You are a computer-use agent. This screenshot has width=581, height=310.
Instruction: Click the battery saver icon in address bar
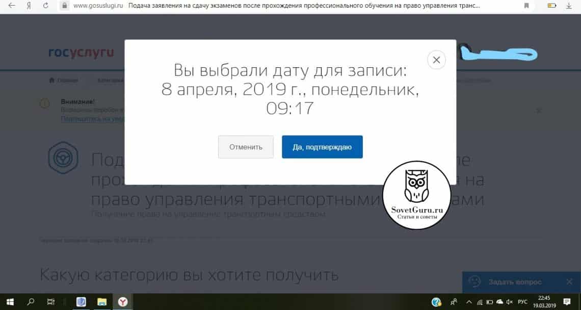pos(552,6)
